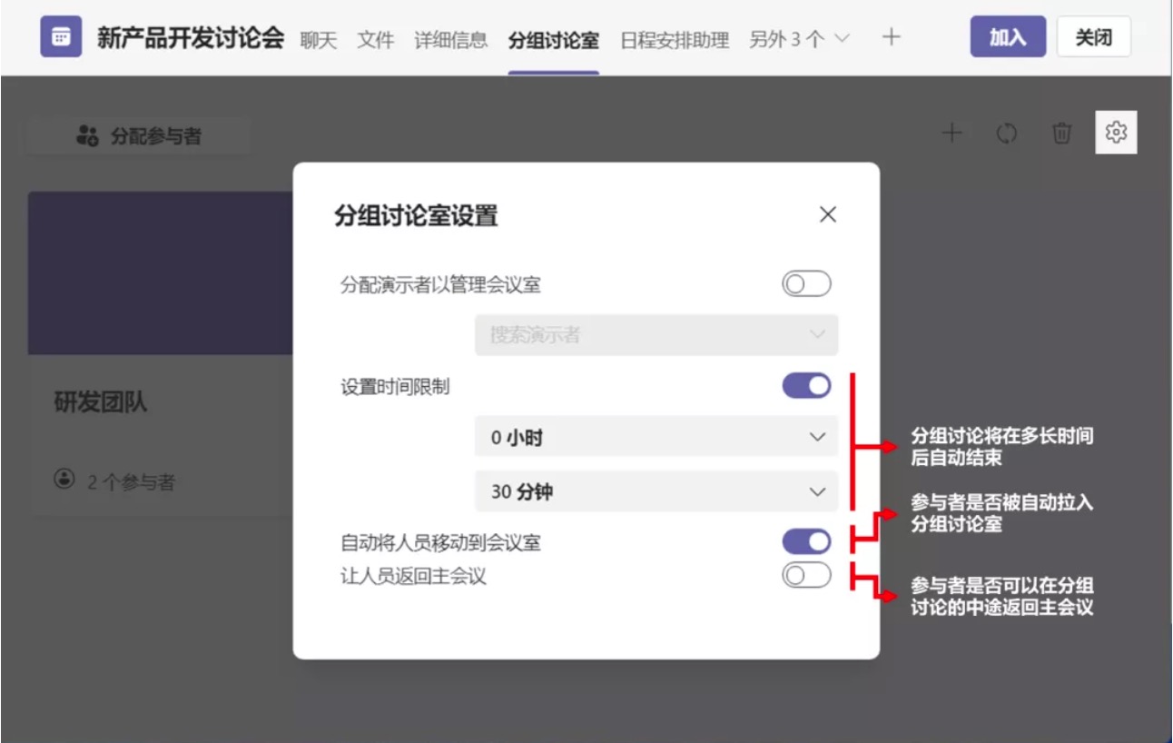Open the 30 分钟 dropdown
Screen dimensions: 1173x743
tap(655, 491)
